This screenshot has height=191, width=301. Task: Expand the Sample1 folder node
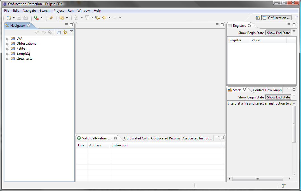tap(8, 54)
